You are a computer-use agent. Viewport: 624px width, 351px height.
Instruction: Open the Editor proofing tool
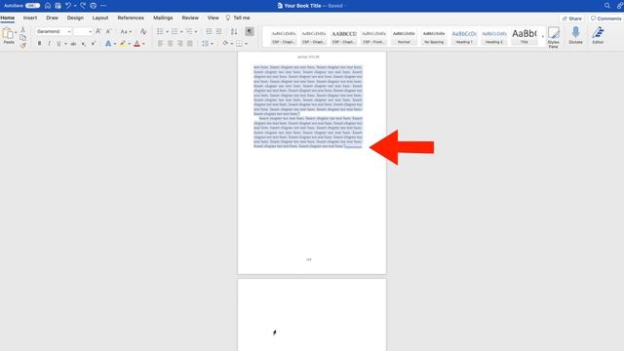(x=598, y=35)
